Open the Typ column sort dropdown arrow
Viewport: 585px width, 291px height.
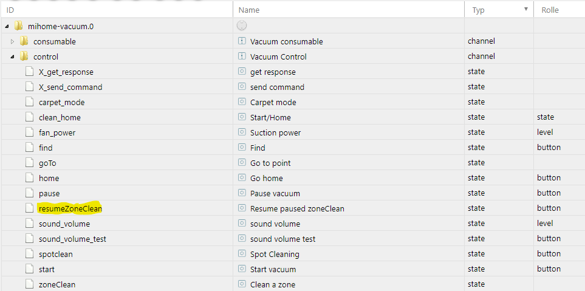525,9
